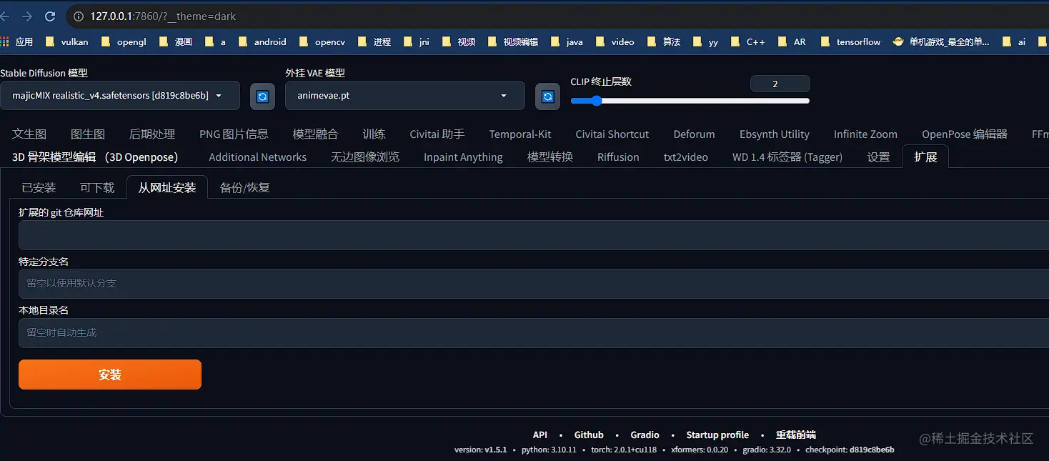The image size is (1049, 461).
Task: Open the 漫画 bookmark folder
Action: pos(176,42)
